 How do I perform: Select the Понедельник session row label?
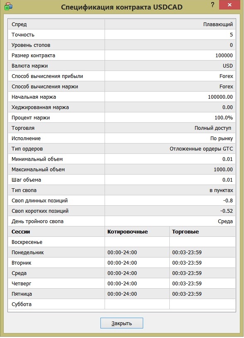coord(28,253)
